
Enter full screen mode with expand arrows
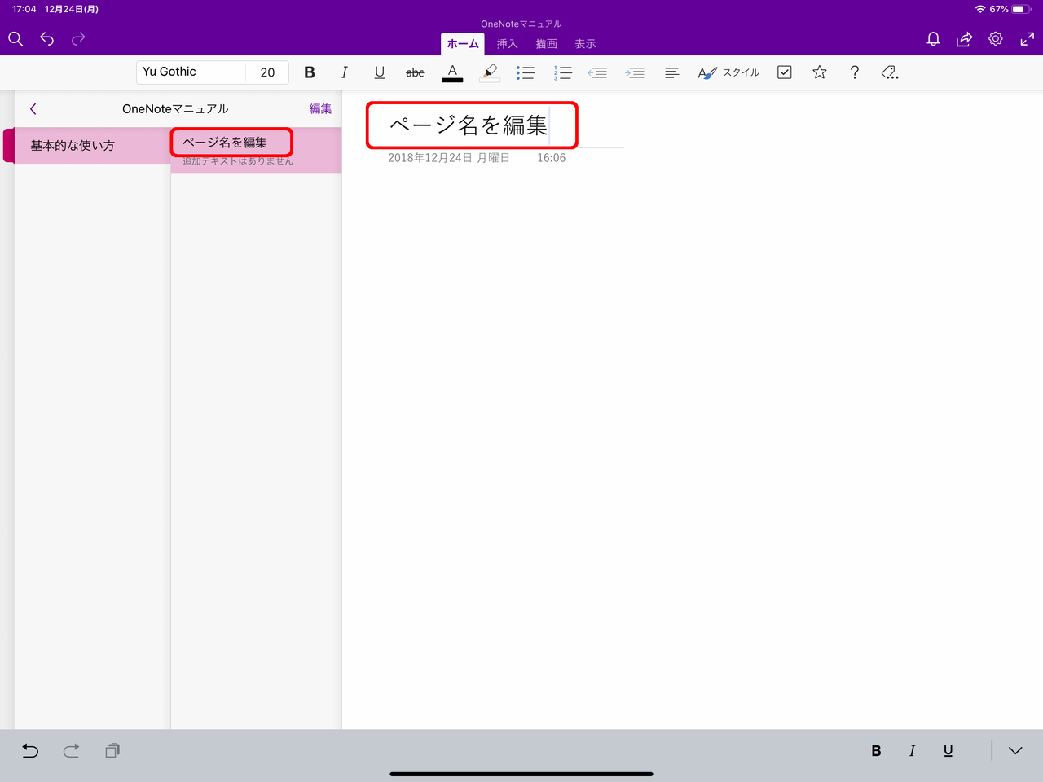pos(1028,39)
